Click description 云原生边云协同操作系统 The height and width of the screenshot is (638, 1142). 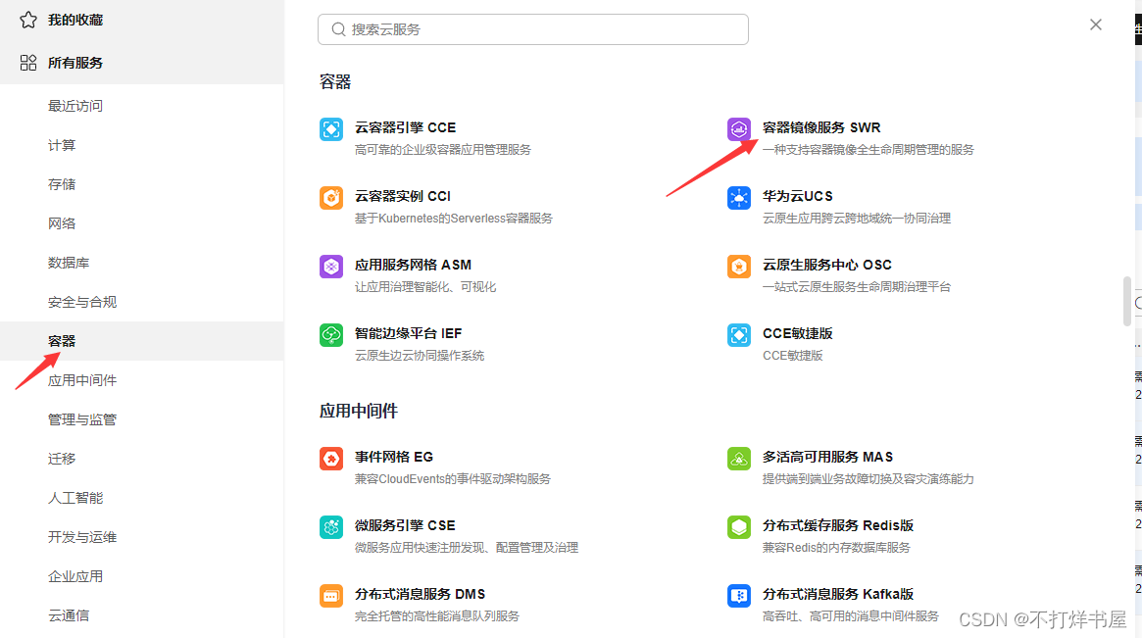420,356
